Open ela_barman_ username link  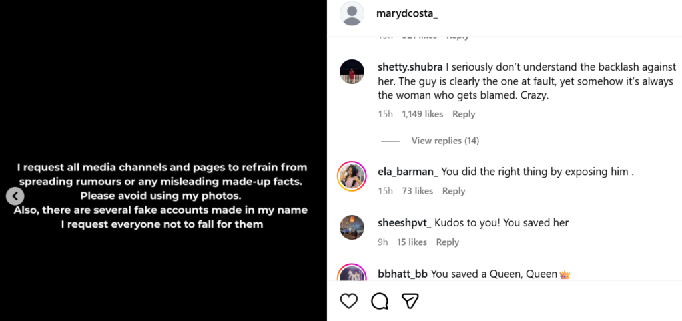[408, 172]
